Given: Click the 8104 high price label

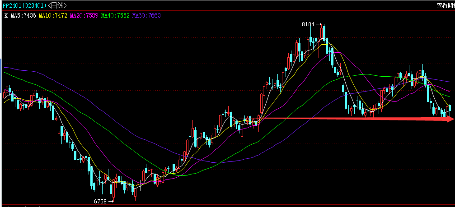Looking at the screenshot, I should (308, 24).
